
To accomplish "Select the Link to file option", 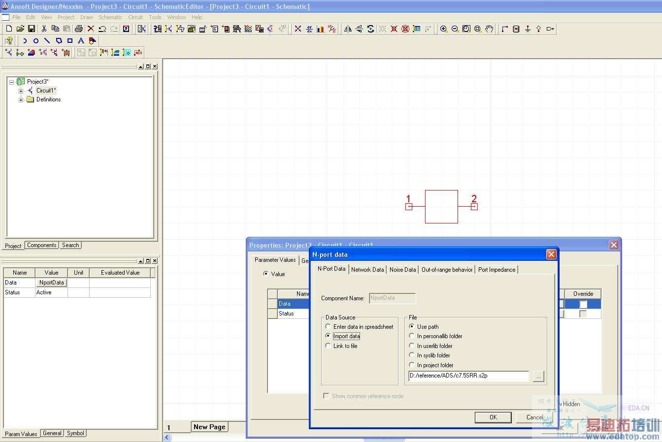I will [x=329, y=346].
